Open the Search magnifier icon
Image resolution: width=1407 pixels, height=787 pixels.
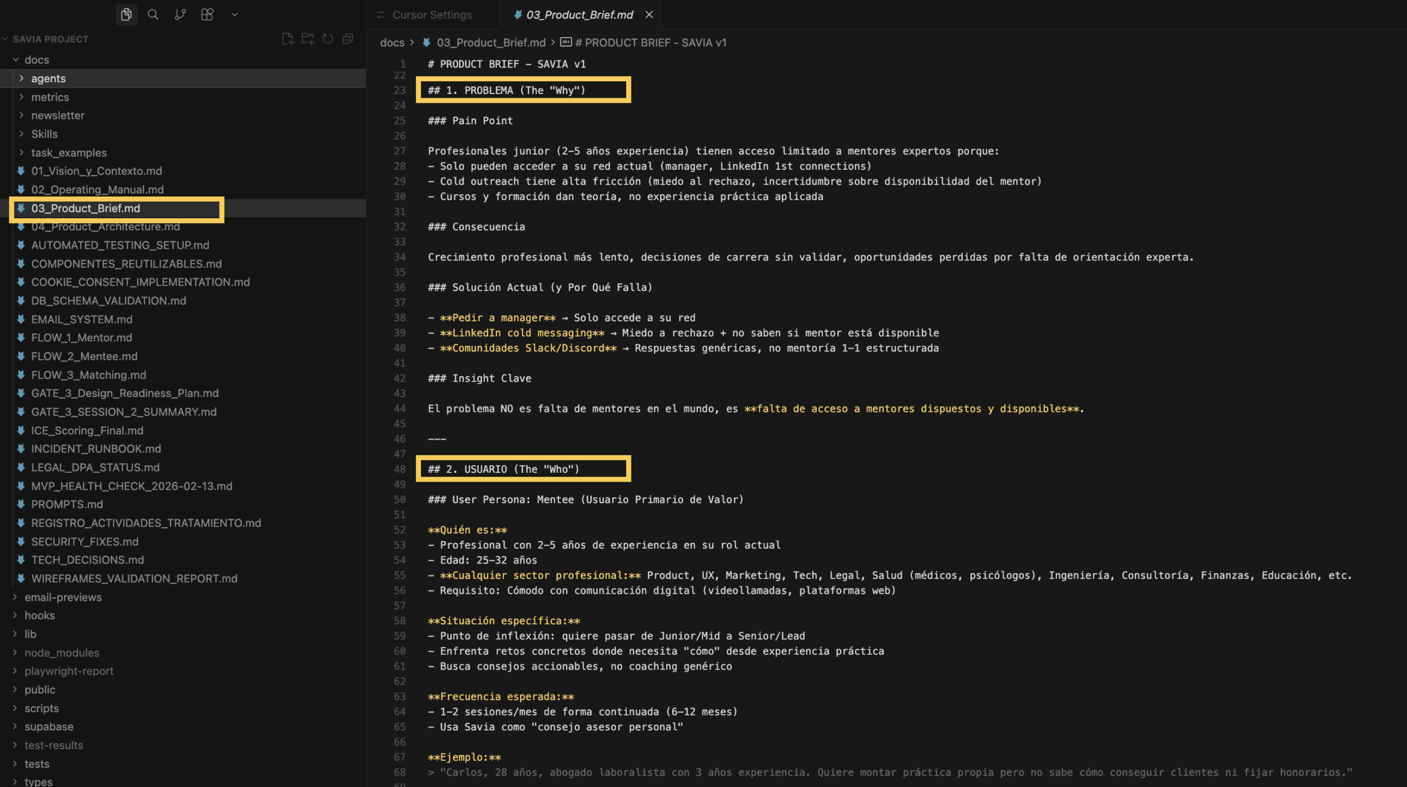pyautogui.click(x=153, y=14)
